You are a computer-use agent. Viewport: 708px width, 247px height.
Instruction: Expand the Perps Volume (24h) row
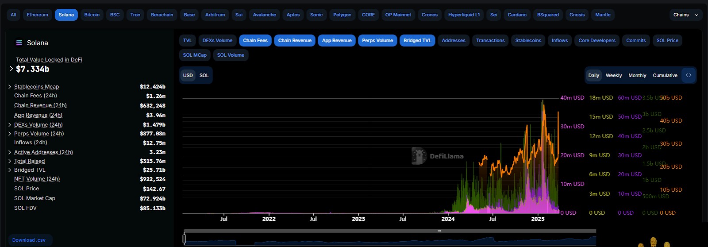[x=10, y=134]
